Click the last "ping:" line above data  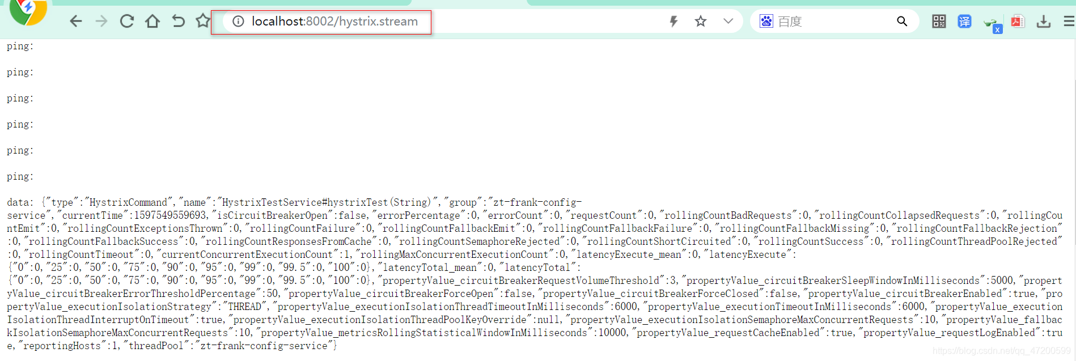pyautogui.click(x=20, y=177)
